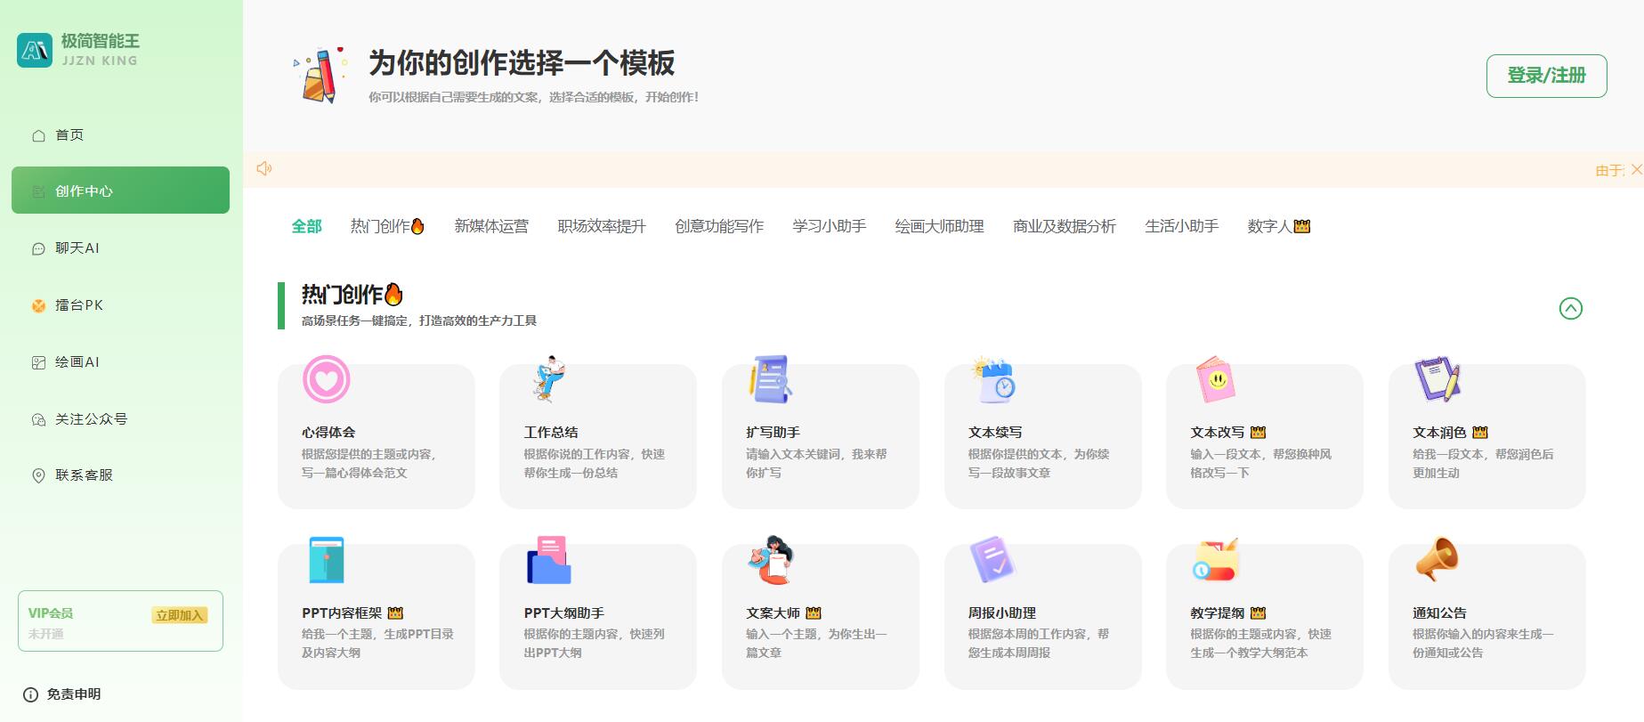The width and height of the screenshot is (1644, 722).
Task: Click the 登录/注册 button
Action: coord(1546,76)
